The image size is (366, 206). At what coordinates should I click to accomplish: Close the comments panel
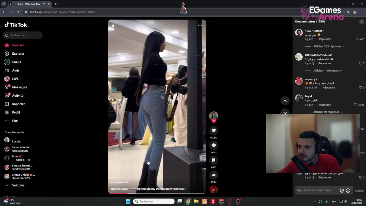362,22
